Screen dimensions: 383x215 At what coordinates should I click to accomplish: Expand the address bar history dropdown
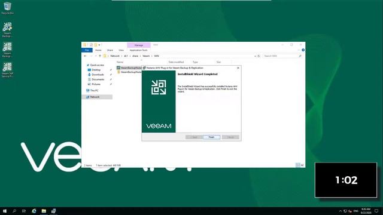click(x=255, y=56)
